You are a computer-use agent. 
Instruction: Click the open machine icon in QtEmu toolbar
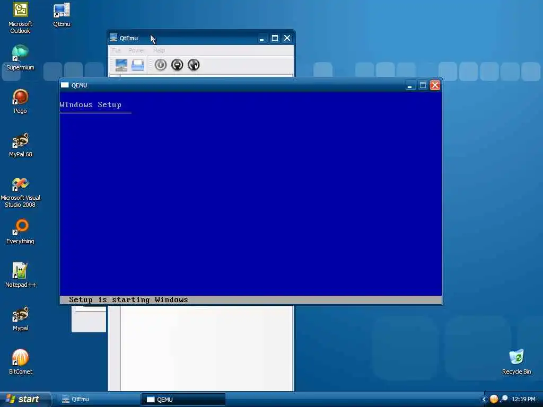(x=138, y=65)
